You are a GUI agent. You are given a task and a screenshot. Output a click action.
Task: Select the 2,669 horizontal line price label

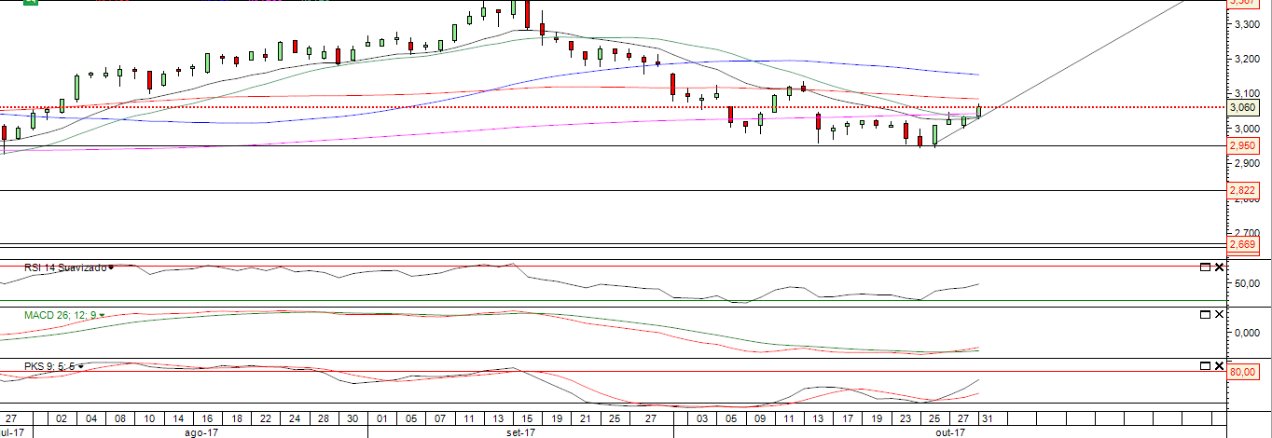pyautogui.click(x=1242, y=244)
